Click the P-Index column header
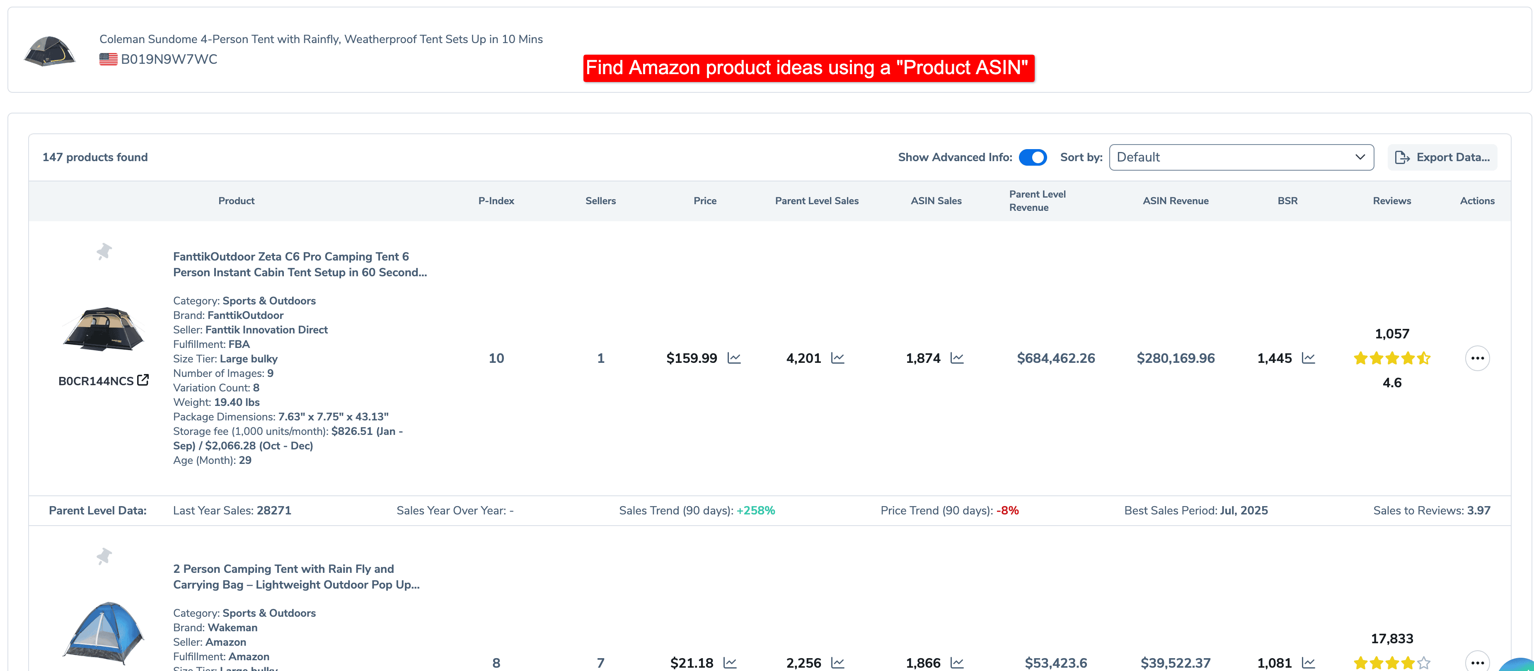Image resolution: width=1534 pixels, height=671 pixels. [496, 200]
